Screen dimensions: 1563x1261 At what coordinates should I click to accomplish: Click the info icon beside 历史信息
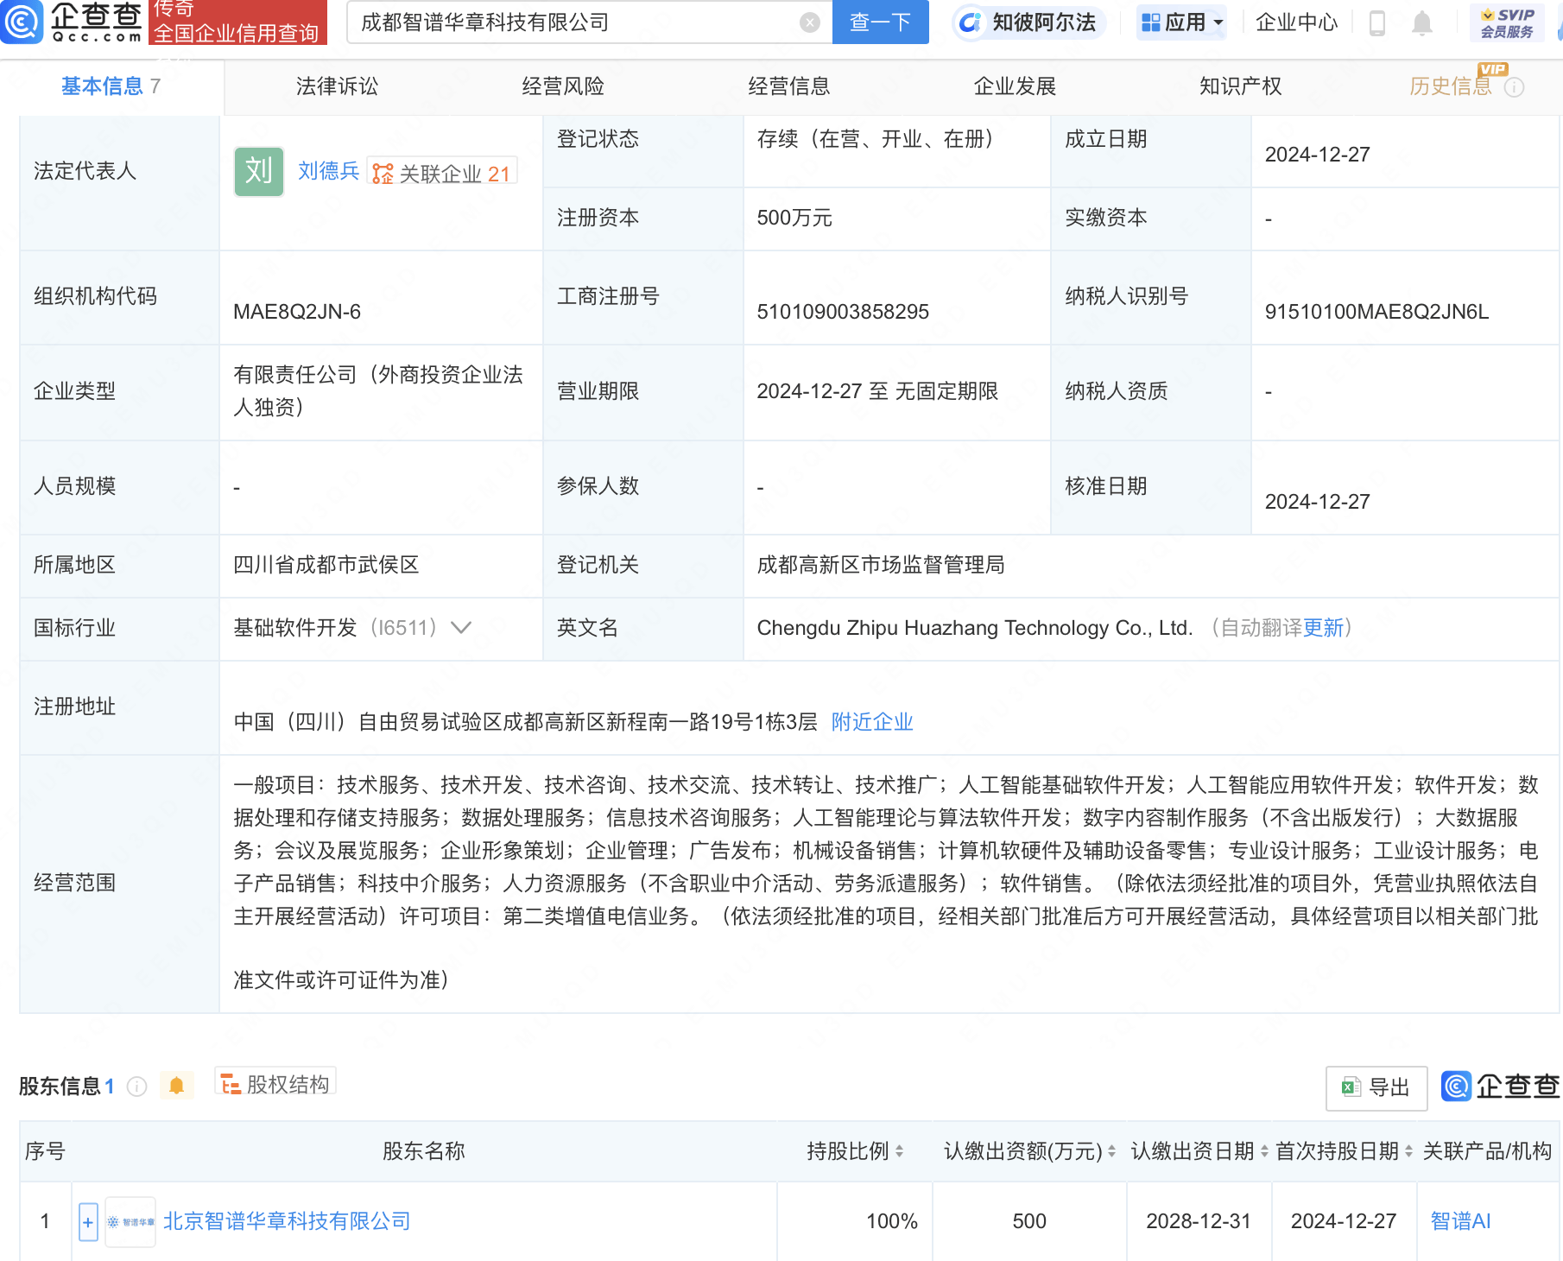[x=1514, y=87]
